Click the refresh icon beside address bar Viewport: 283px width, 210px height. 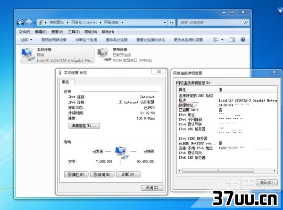click(x=172, y=23)
